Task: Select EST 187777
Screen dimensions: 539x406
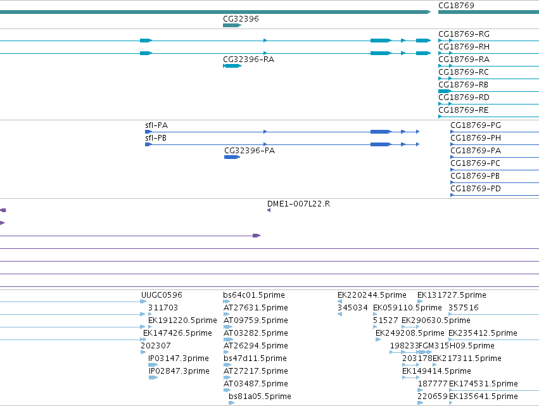Action: (433, 384)
